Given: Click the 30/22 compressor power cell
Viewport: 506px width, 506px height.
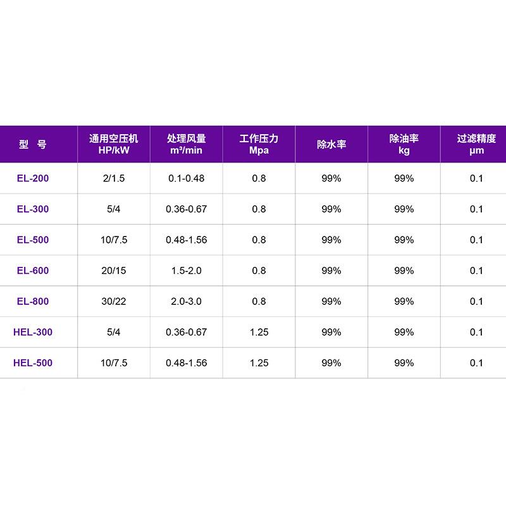Looking at the screenshot, I should click(114, 301).
